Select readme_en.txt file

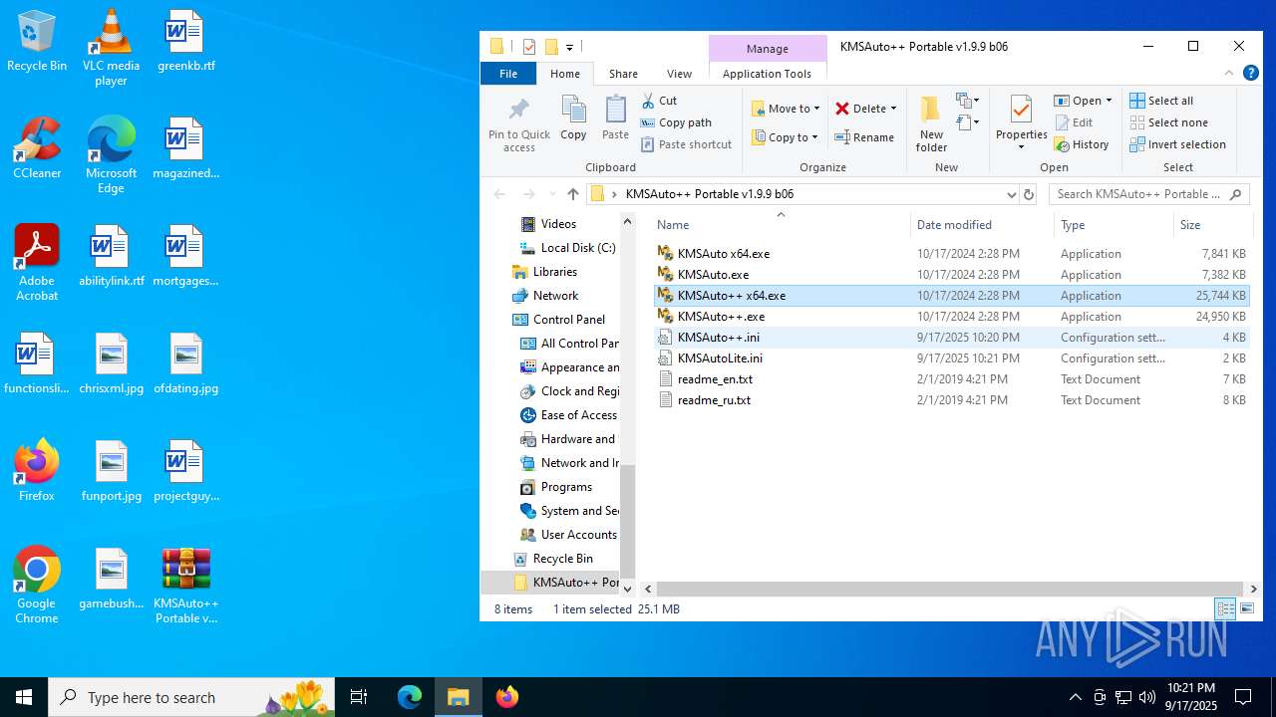click(951, 379)
